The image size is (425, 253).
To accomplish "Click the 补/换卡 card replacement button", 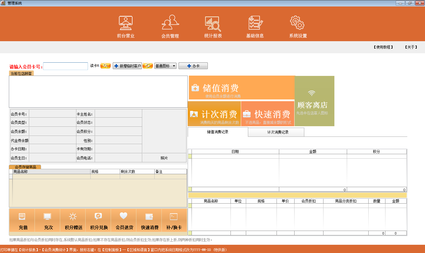I will click(174, 220).
